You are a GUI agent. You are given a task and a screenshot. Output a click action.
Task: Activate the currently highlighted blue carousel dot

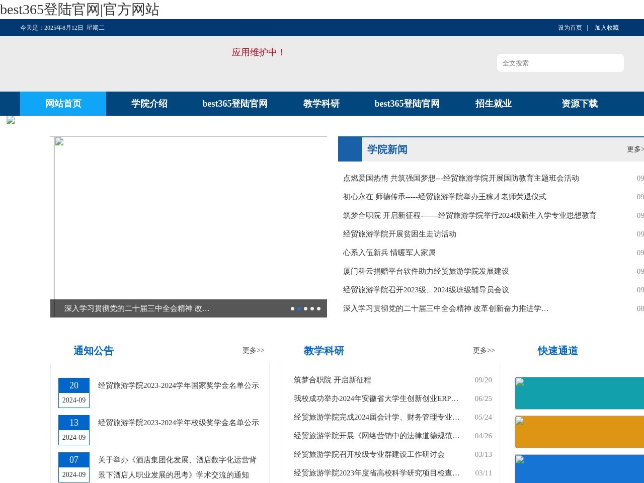pyautogui.click(x=298, y=308)
